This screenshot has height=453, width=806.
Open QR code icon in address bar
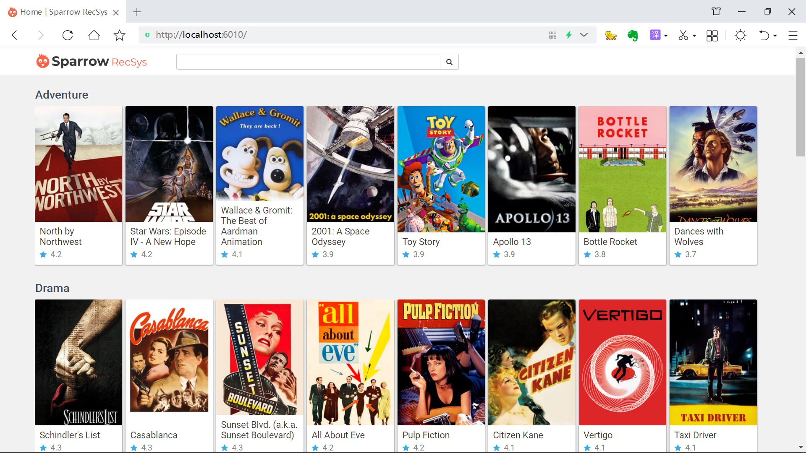pyautogui.click(x=552, y=35)
